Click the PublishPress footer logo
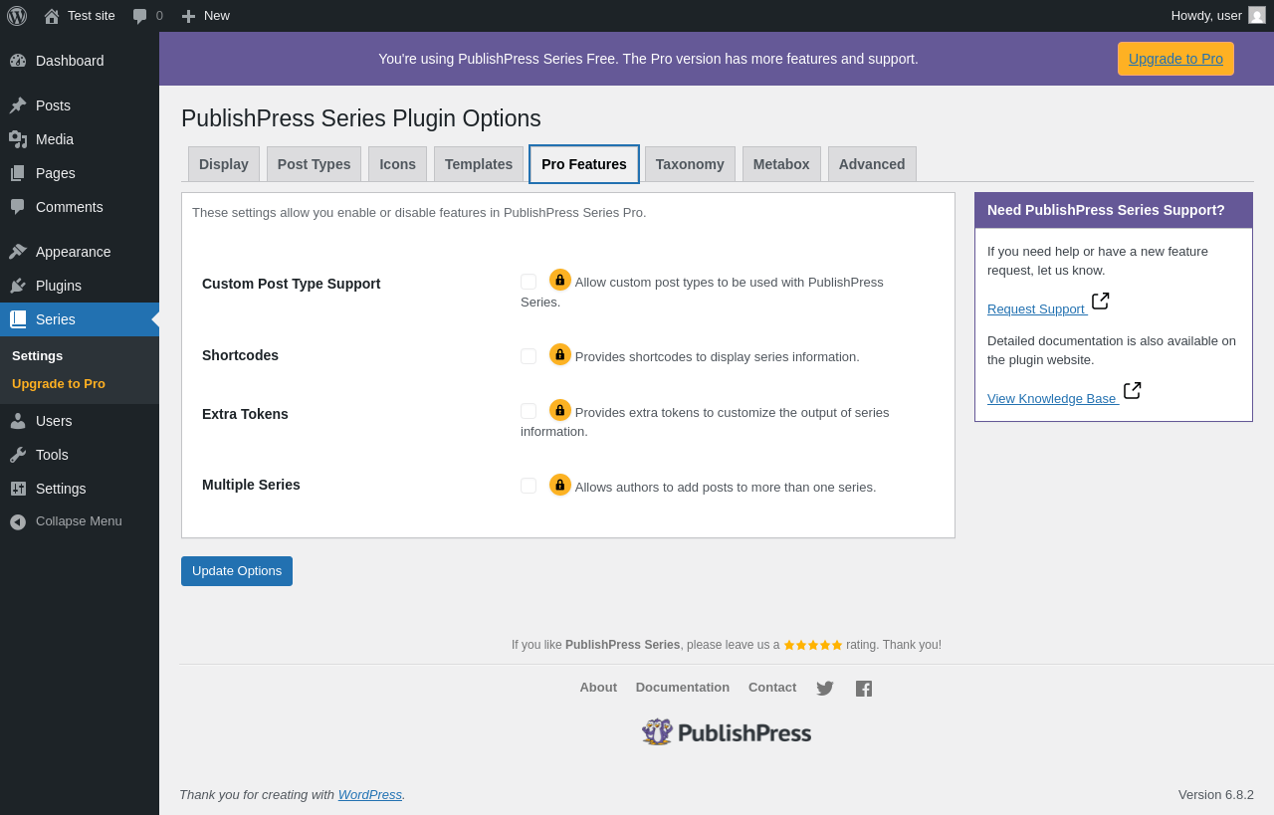This screenshot has width=1274, height=815. point(727,732)
